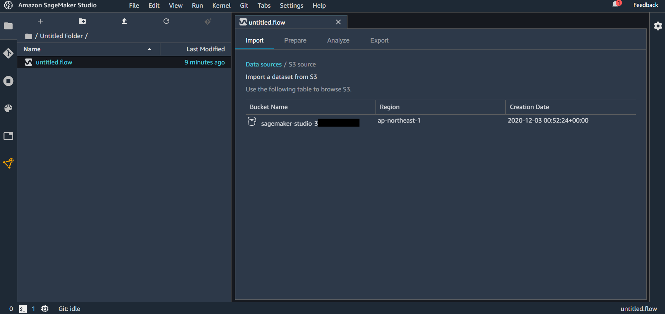The image size is (665, 314).
Task: Open the Settings menu
Action: pyautogui.click(x=292, y=5)
